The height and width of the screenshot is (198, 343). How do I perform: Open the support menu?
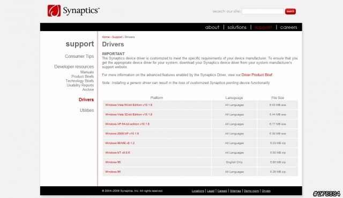tap(263, 27)
